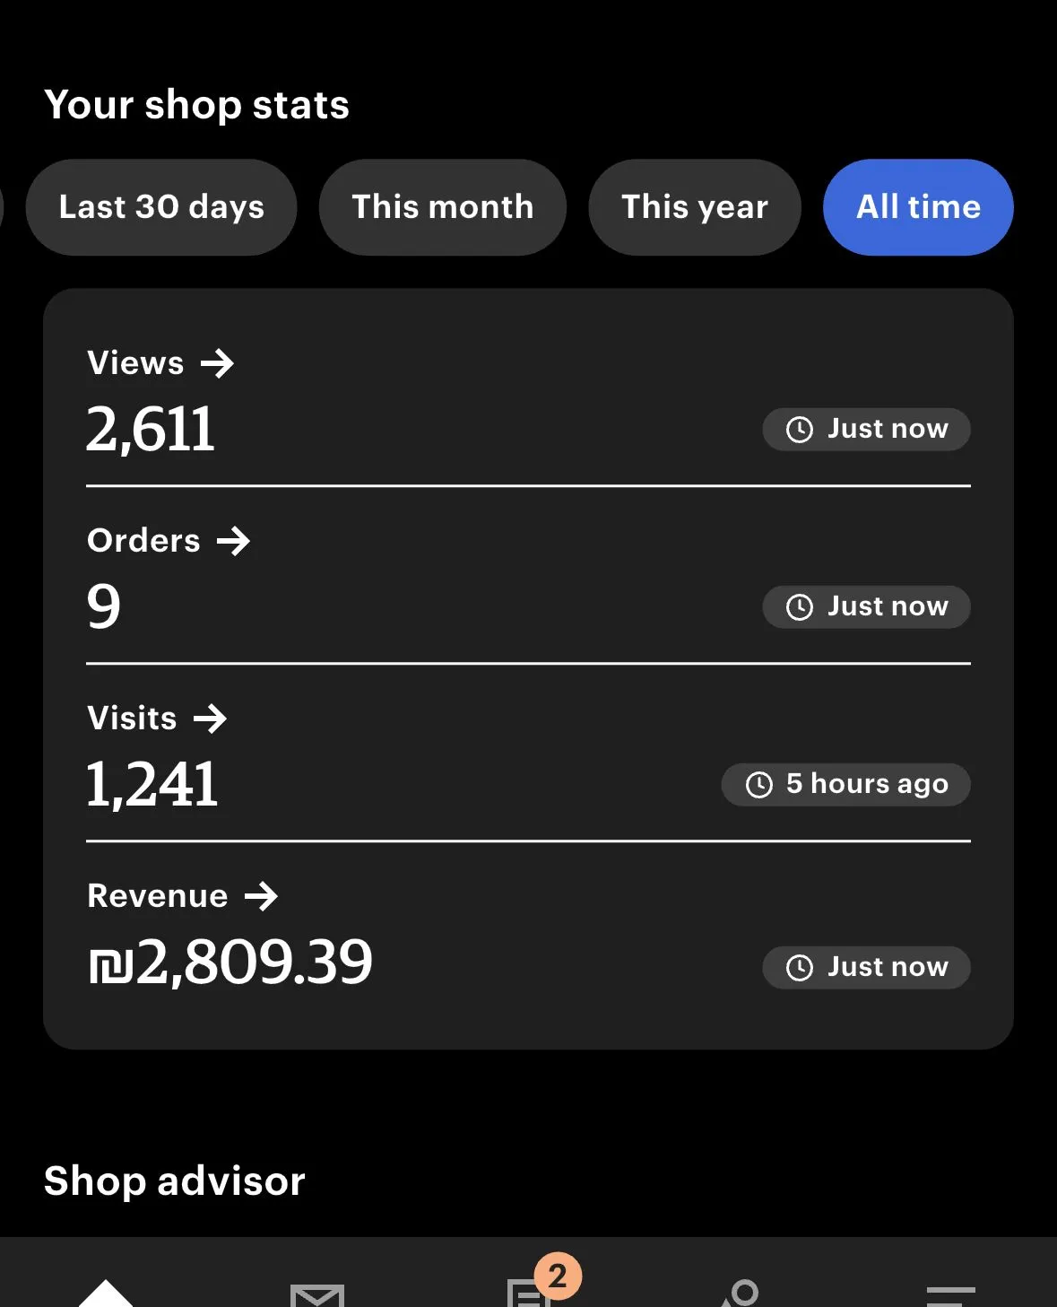Tap the Home icon in bottom navigation
1057x1307 pixels.
point(106,1292)
